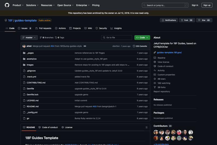Image resolution: width=217 pixels, height=145 pixels.
Task: Click the Report repository link
Action: 162,92
